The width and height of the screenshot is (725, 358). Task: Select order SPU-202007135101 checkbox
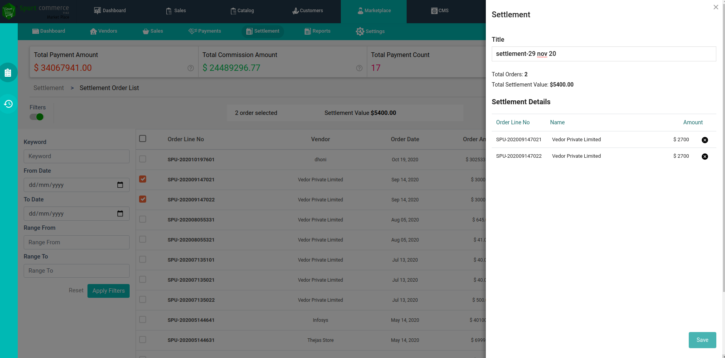click(x=143, y=259)
